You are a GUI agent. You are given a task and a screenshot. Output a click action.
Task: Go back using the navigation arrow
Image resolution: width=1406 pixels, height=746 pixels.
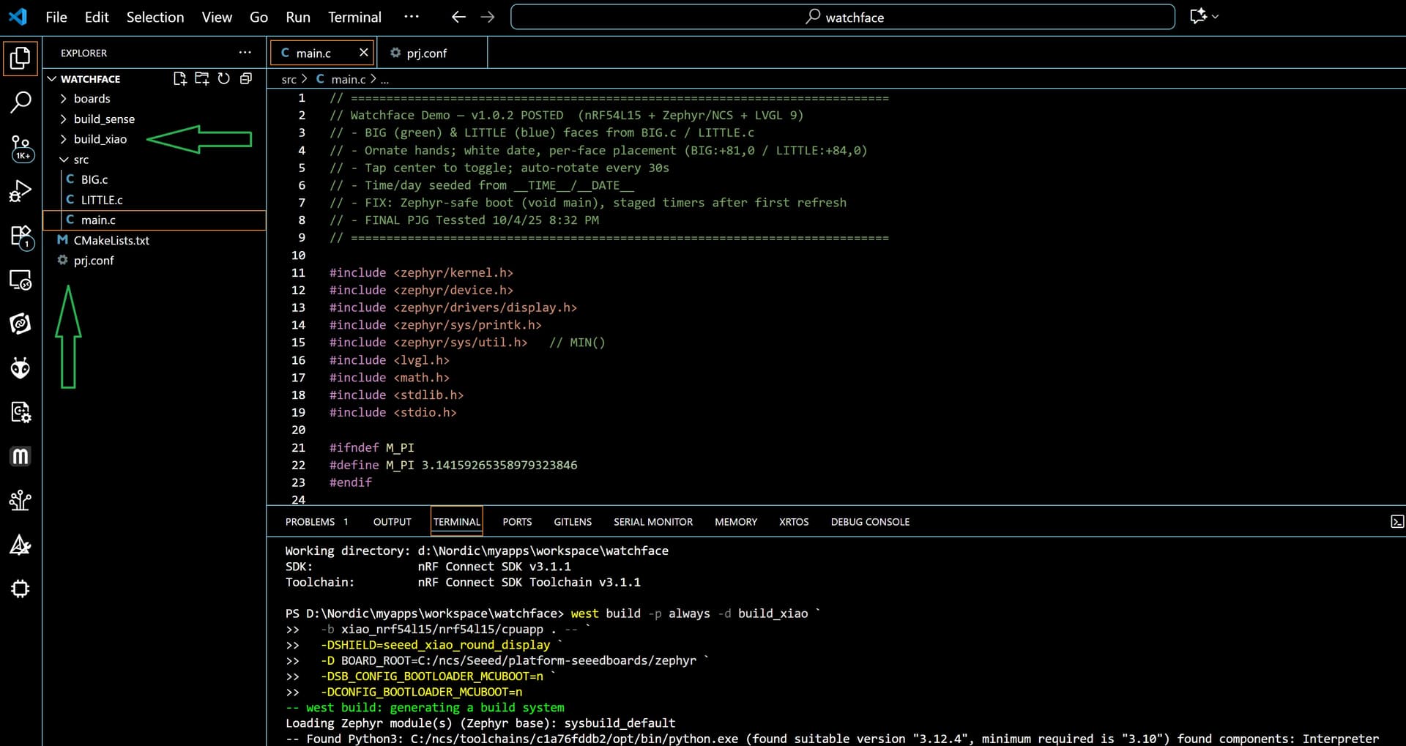458,17
